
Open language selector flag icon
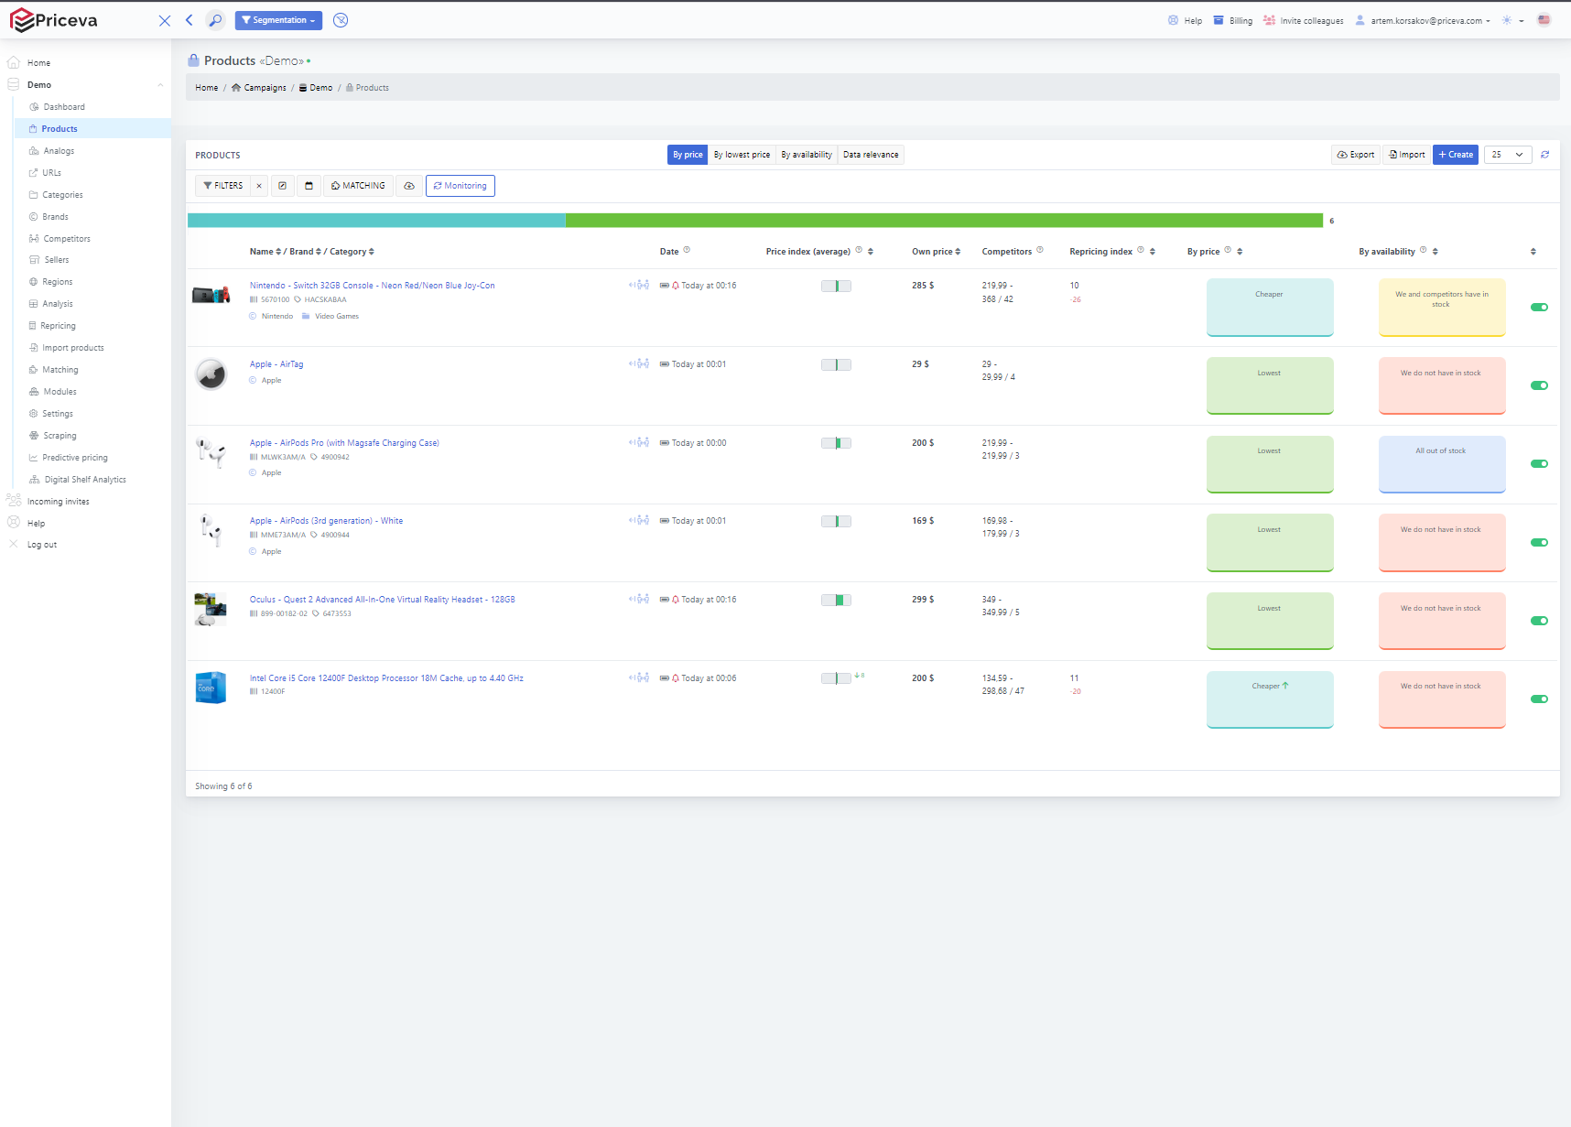(x=1544, y=20)
